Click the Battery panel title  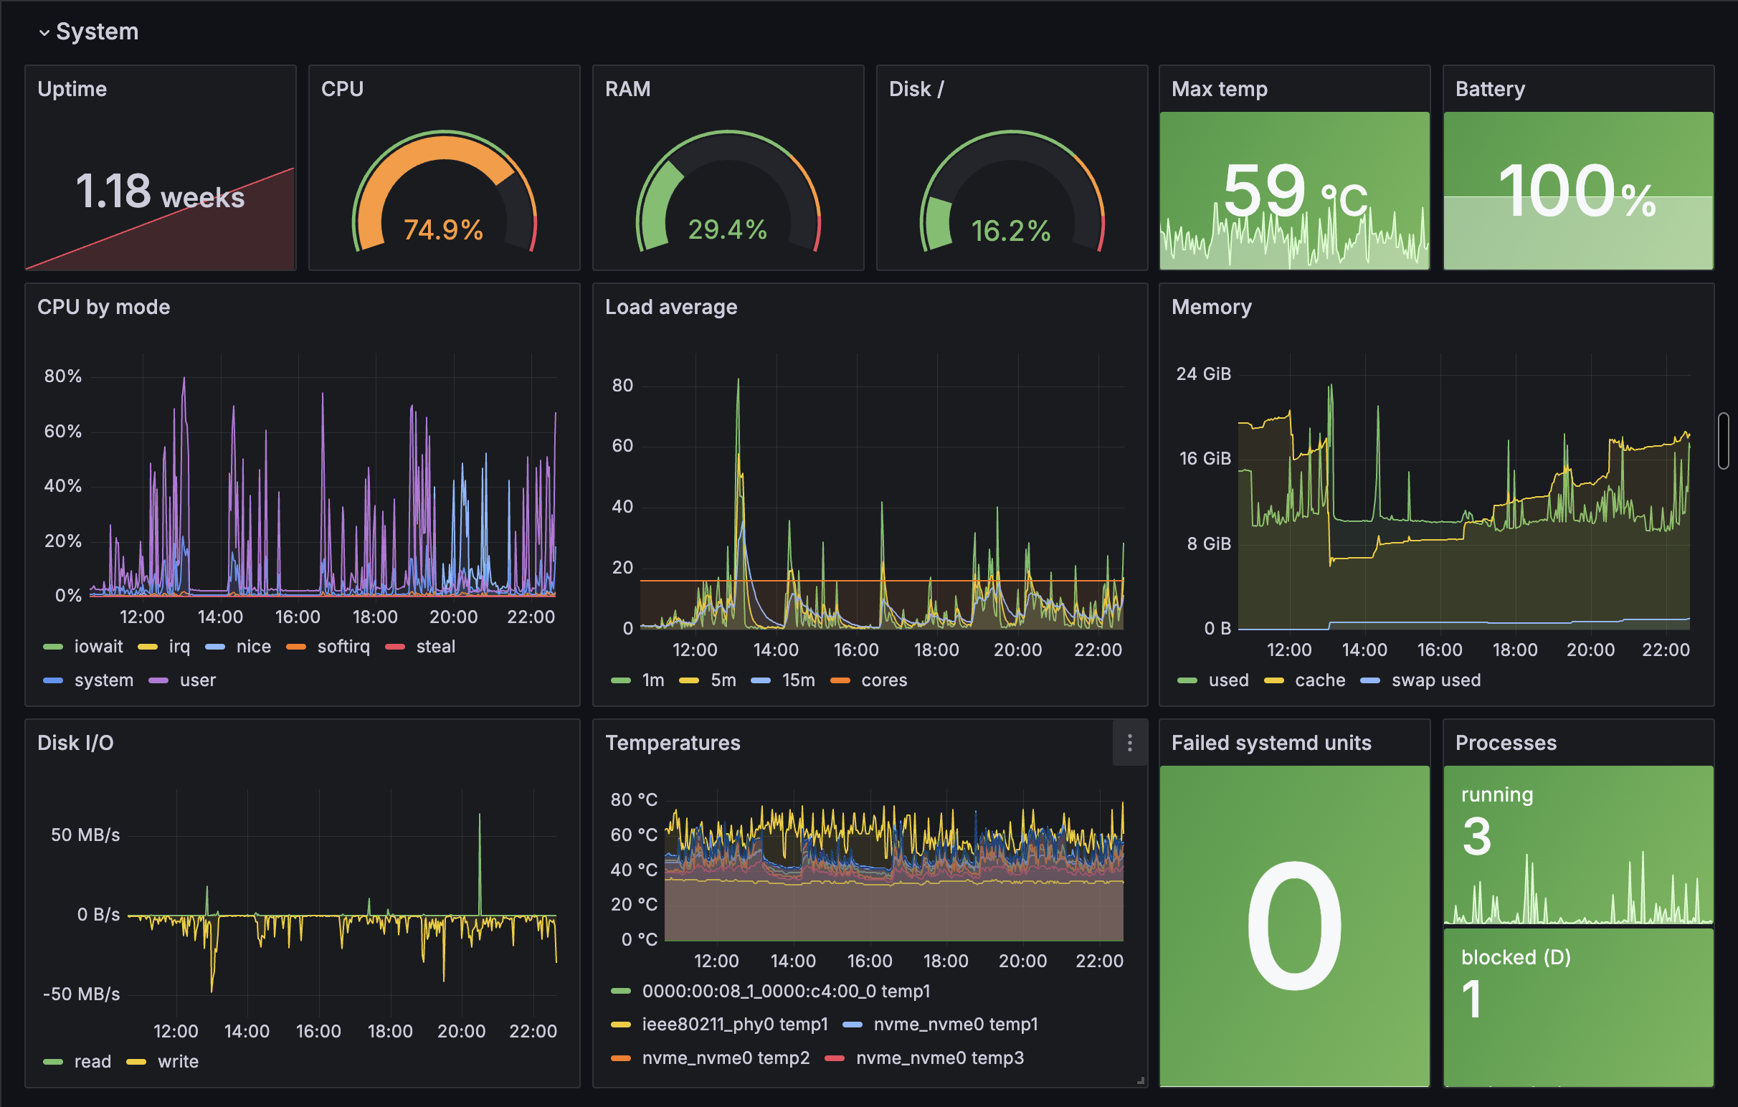[x=1491, y=89]
